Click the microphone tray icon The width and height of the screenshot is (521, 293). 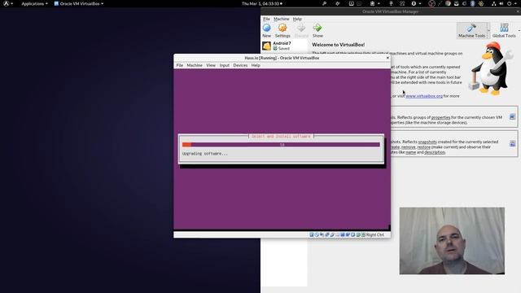[x=391, y=3]
